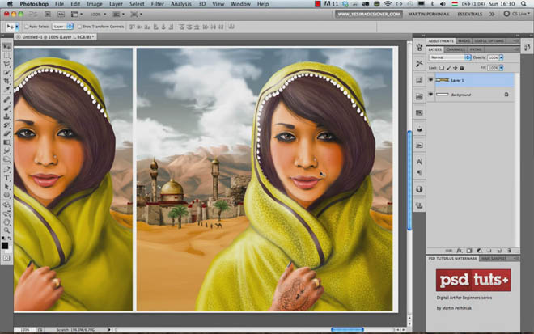Toggle Lock all padlock icon
Image resolution: width=534 pixels, height=334 pixels.
tap(462, 68)
